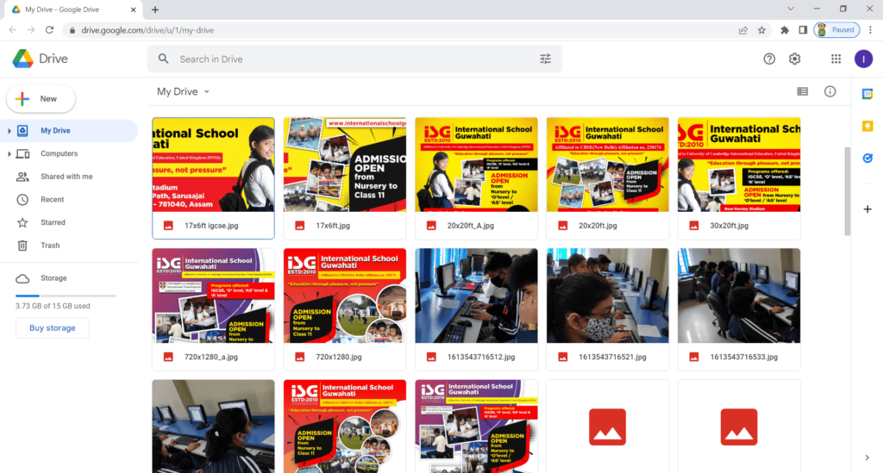Bookmark this page with star icon

point(761,30)
